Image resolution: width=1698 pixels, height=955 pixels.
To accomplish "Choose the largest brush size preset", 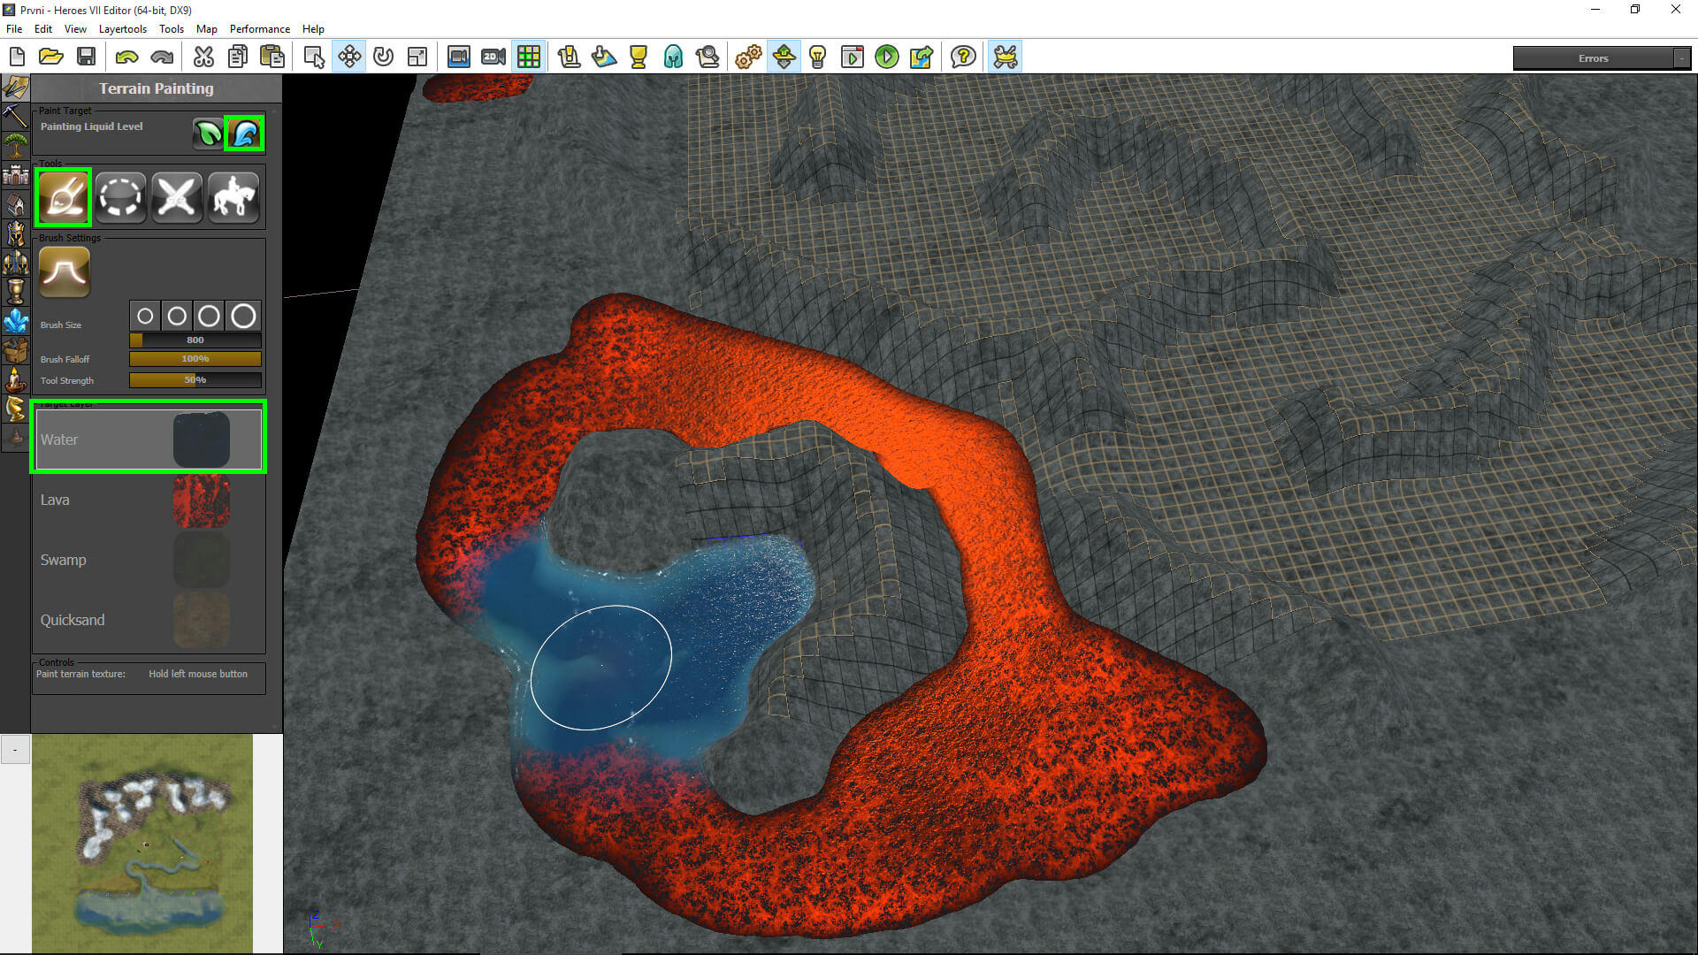I will click(243, 316).
